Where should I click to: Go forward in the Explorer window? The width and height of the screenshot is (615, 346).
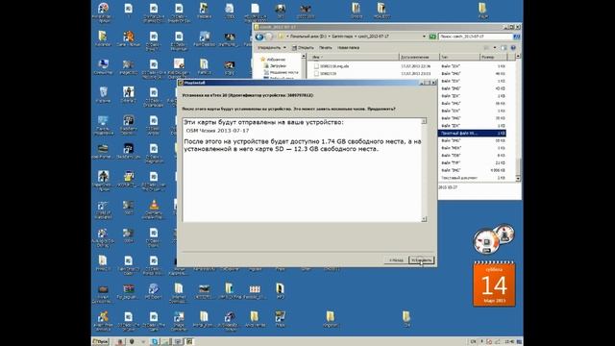tap(269, 37)
